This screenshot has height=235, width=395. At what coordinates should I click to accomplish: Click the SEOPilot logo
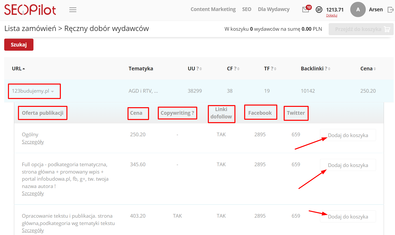pyautogui.click(x=30, y=10)
